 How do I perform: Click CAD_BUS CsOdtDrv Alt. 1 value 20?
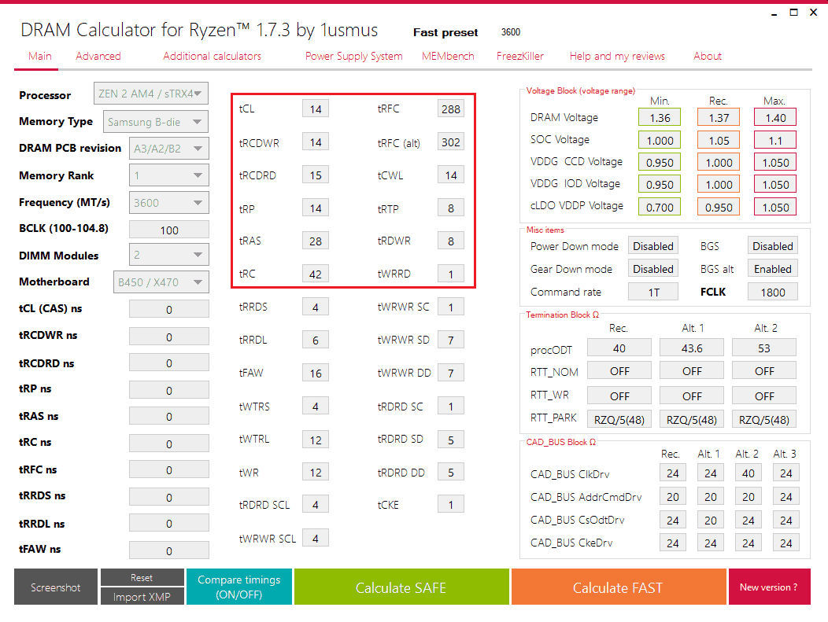710,521
